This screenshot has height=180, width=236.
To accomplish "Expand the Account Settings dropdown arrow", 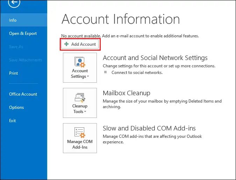I will click(x=88, y=76).
